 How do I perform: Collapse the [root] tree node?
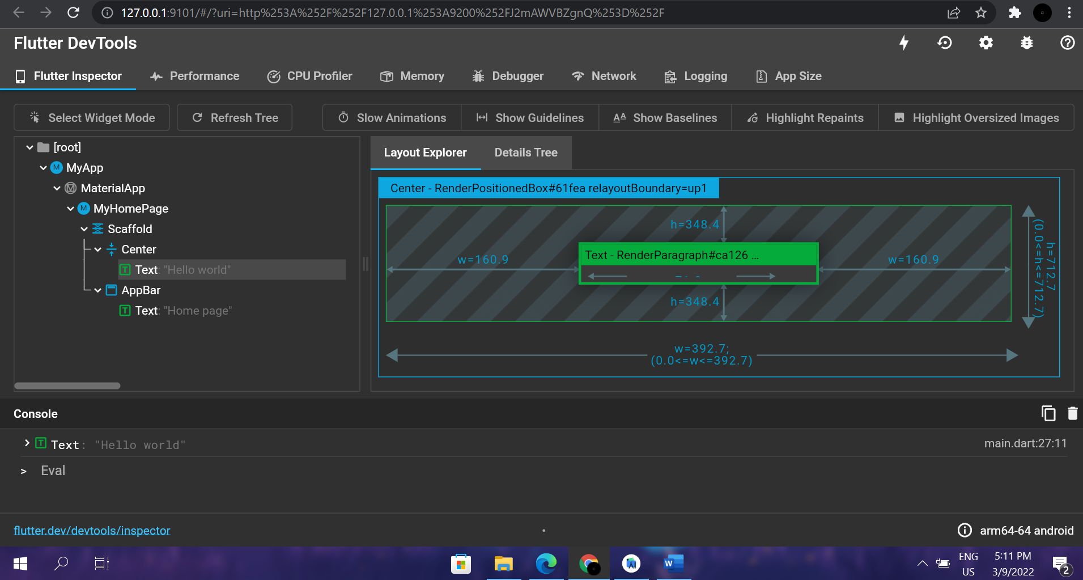click(29, 147)
